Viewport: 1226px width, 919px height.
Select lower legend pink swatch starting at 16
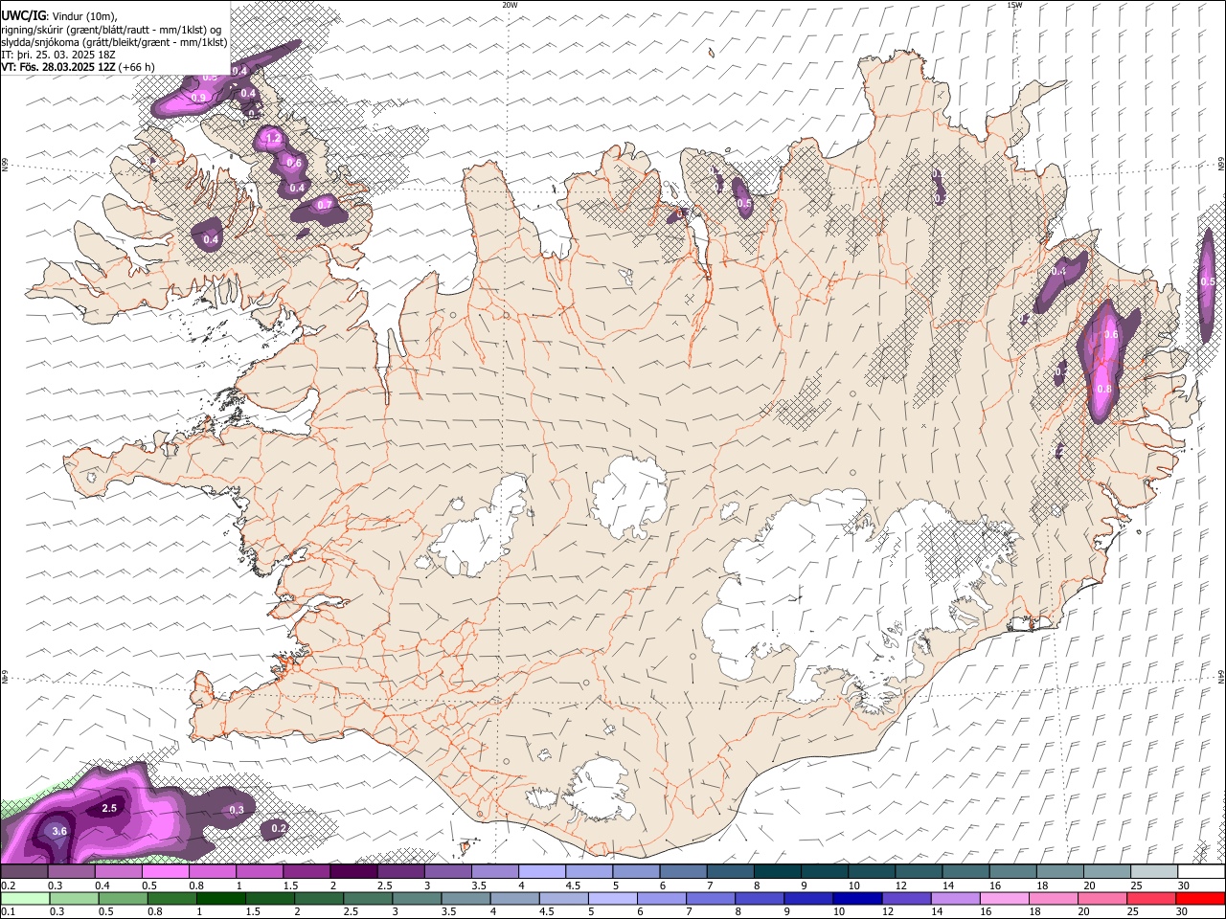pos(1005,898)
